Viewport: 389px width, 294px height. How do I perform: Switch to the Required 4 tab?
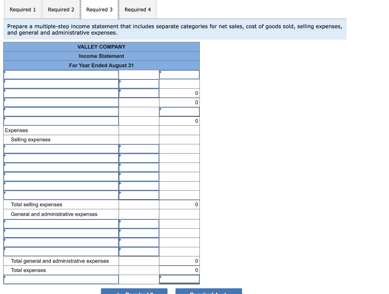click(x=138, y=9)
